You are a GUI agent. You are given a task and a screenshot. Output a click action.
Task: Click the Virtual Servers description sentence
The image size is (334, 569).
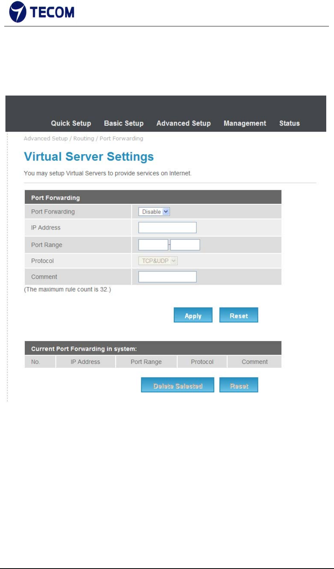(107, 173)
